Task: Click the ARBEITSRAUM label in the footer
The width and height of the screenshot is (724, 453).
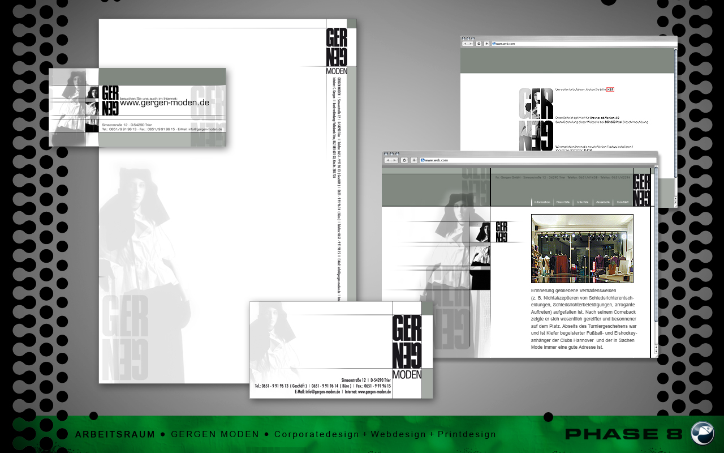Action: [115, 434]
